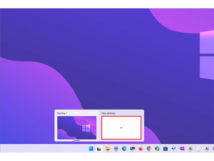The height and width of the screenshot is (161, 214).
Task: Click the plus to add new desktop
Action: pos(121,128)
